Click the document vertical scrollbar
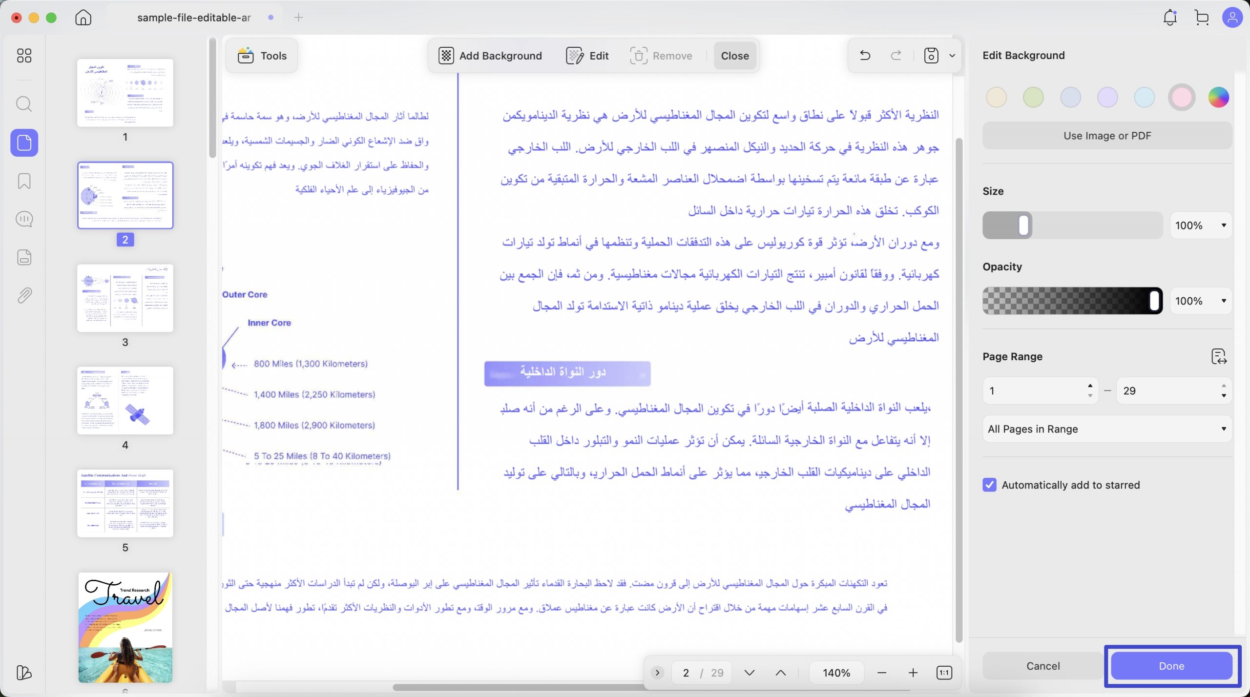 click(958, 390)
